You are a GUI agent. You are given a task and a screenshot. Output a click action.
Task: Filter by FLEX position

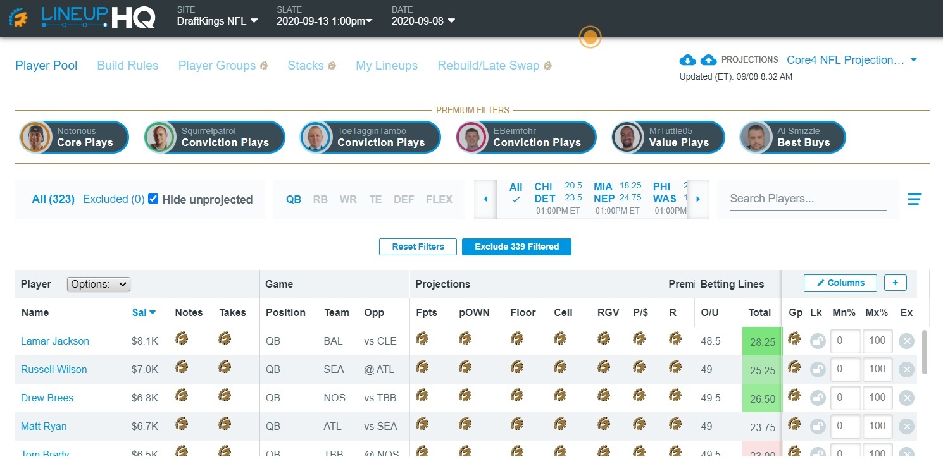coord(439,199)
